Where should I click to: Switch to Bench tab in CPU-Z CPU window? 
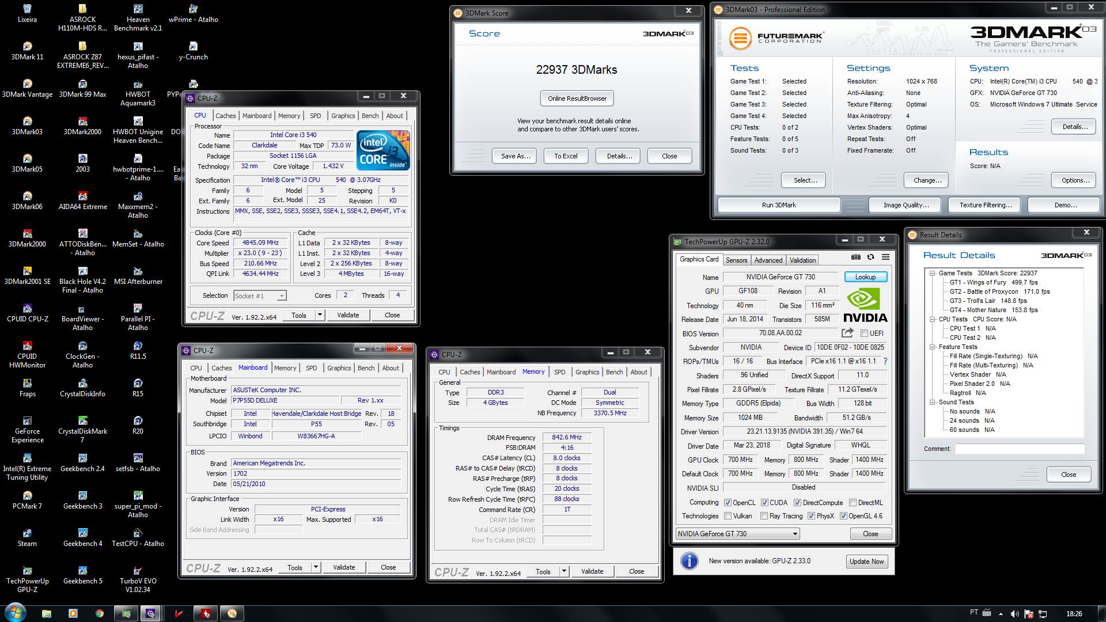coord(370,116)
